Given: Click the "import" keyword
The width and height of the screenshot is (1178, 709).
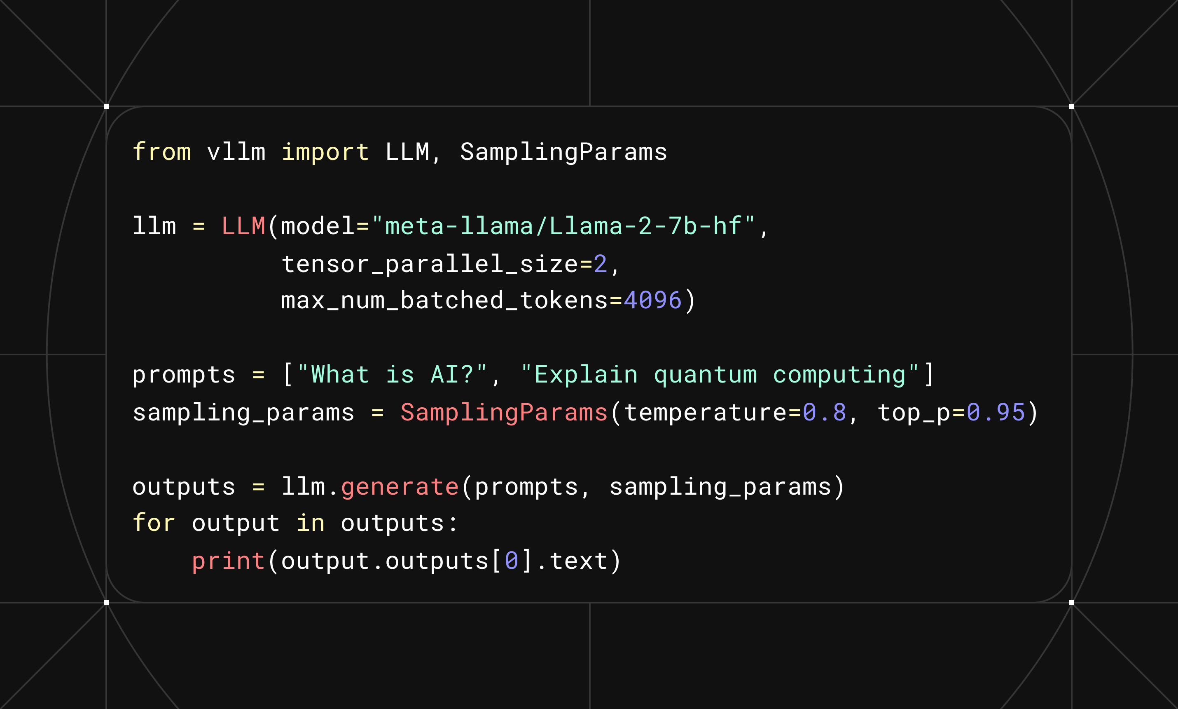Looking at the screenshot, I should 325,153.
